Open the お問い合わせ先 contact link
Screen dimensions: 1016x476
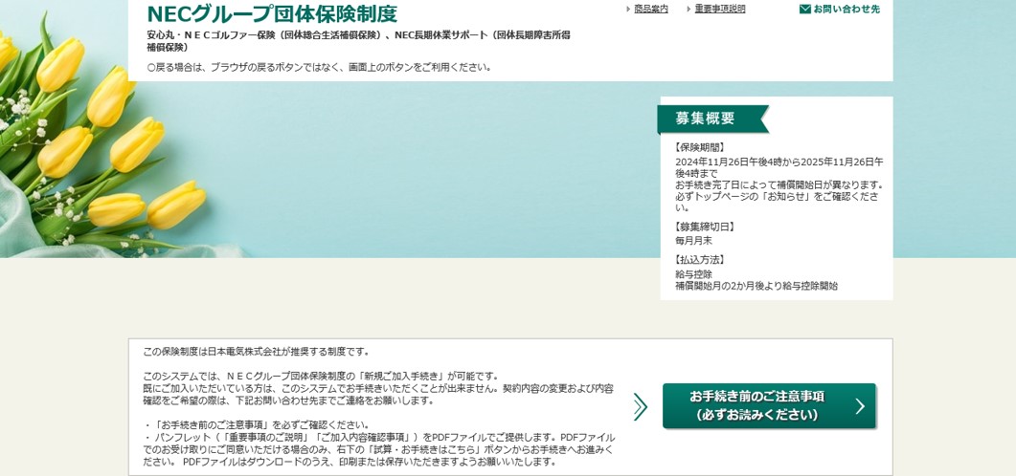(846, 10)
